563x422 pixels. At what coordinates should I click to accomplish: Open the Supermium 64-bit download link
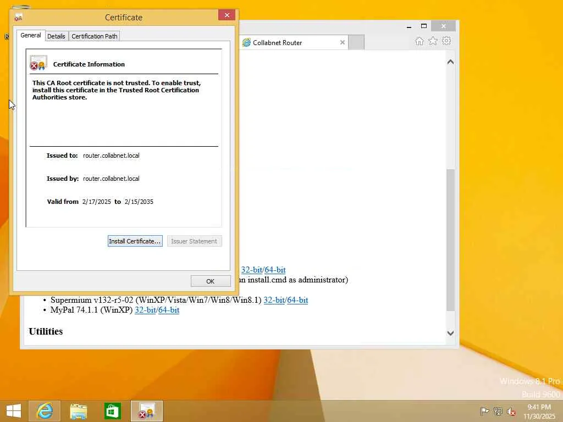pos(297,300)
